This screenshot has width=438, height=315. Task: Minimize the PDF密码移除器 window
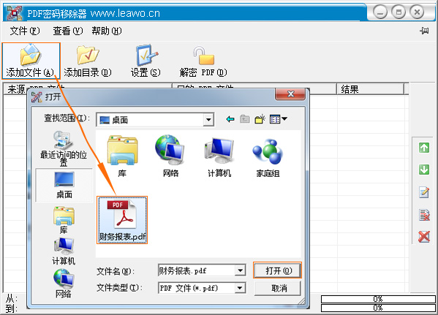coord(380,12)
